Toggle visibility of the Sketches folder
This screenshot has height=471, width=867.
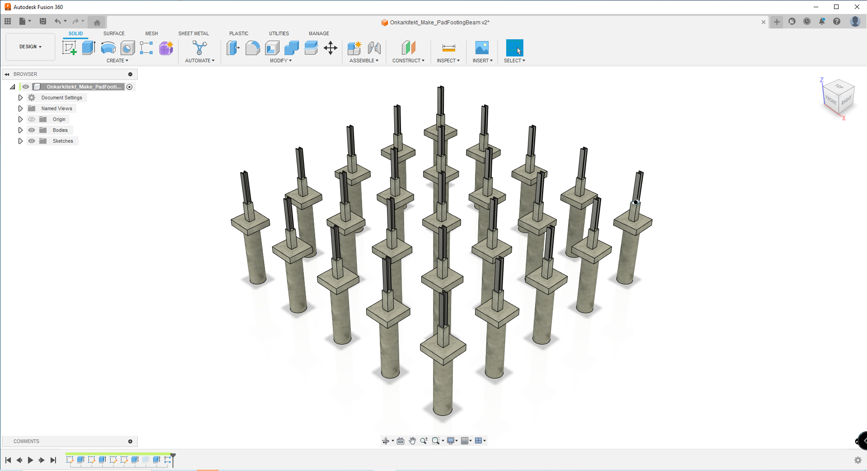(x=32, y=141)
